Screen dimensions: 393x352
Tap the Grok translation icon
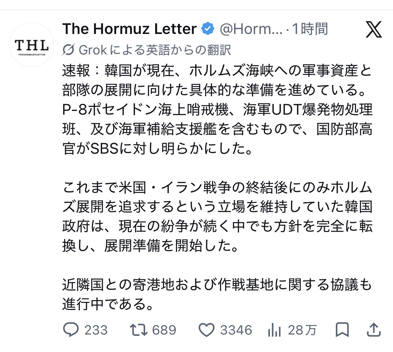[68, 50]
